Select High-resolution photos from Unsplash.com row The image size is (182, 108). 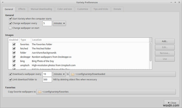pos(54,65)
